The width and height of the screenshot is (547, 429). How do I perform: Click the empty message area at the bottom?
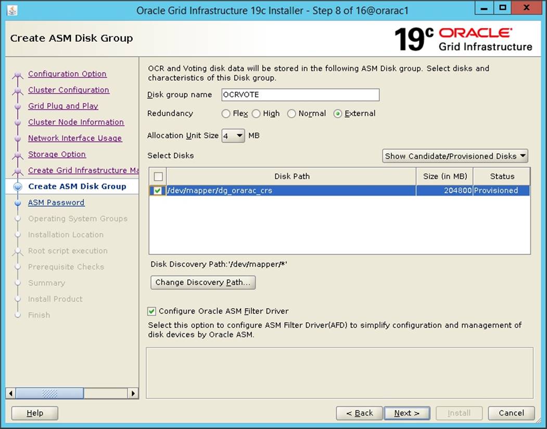pyautogui.click(x=340, y=373)
